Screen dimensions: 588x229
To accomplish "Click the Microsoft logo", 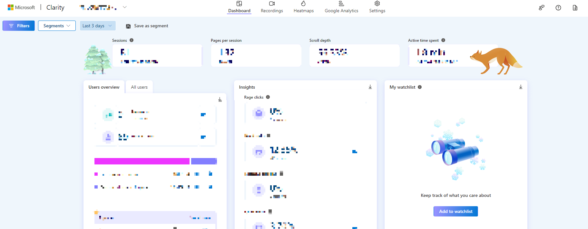I will click(21, 7).
